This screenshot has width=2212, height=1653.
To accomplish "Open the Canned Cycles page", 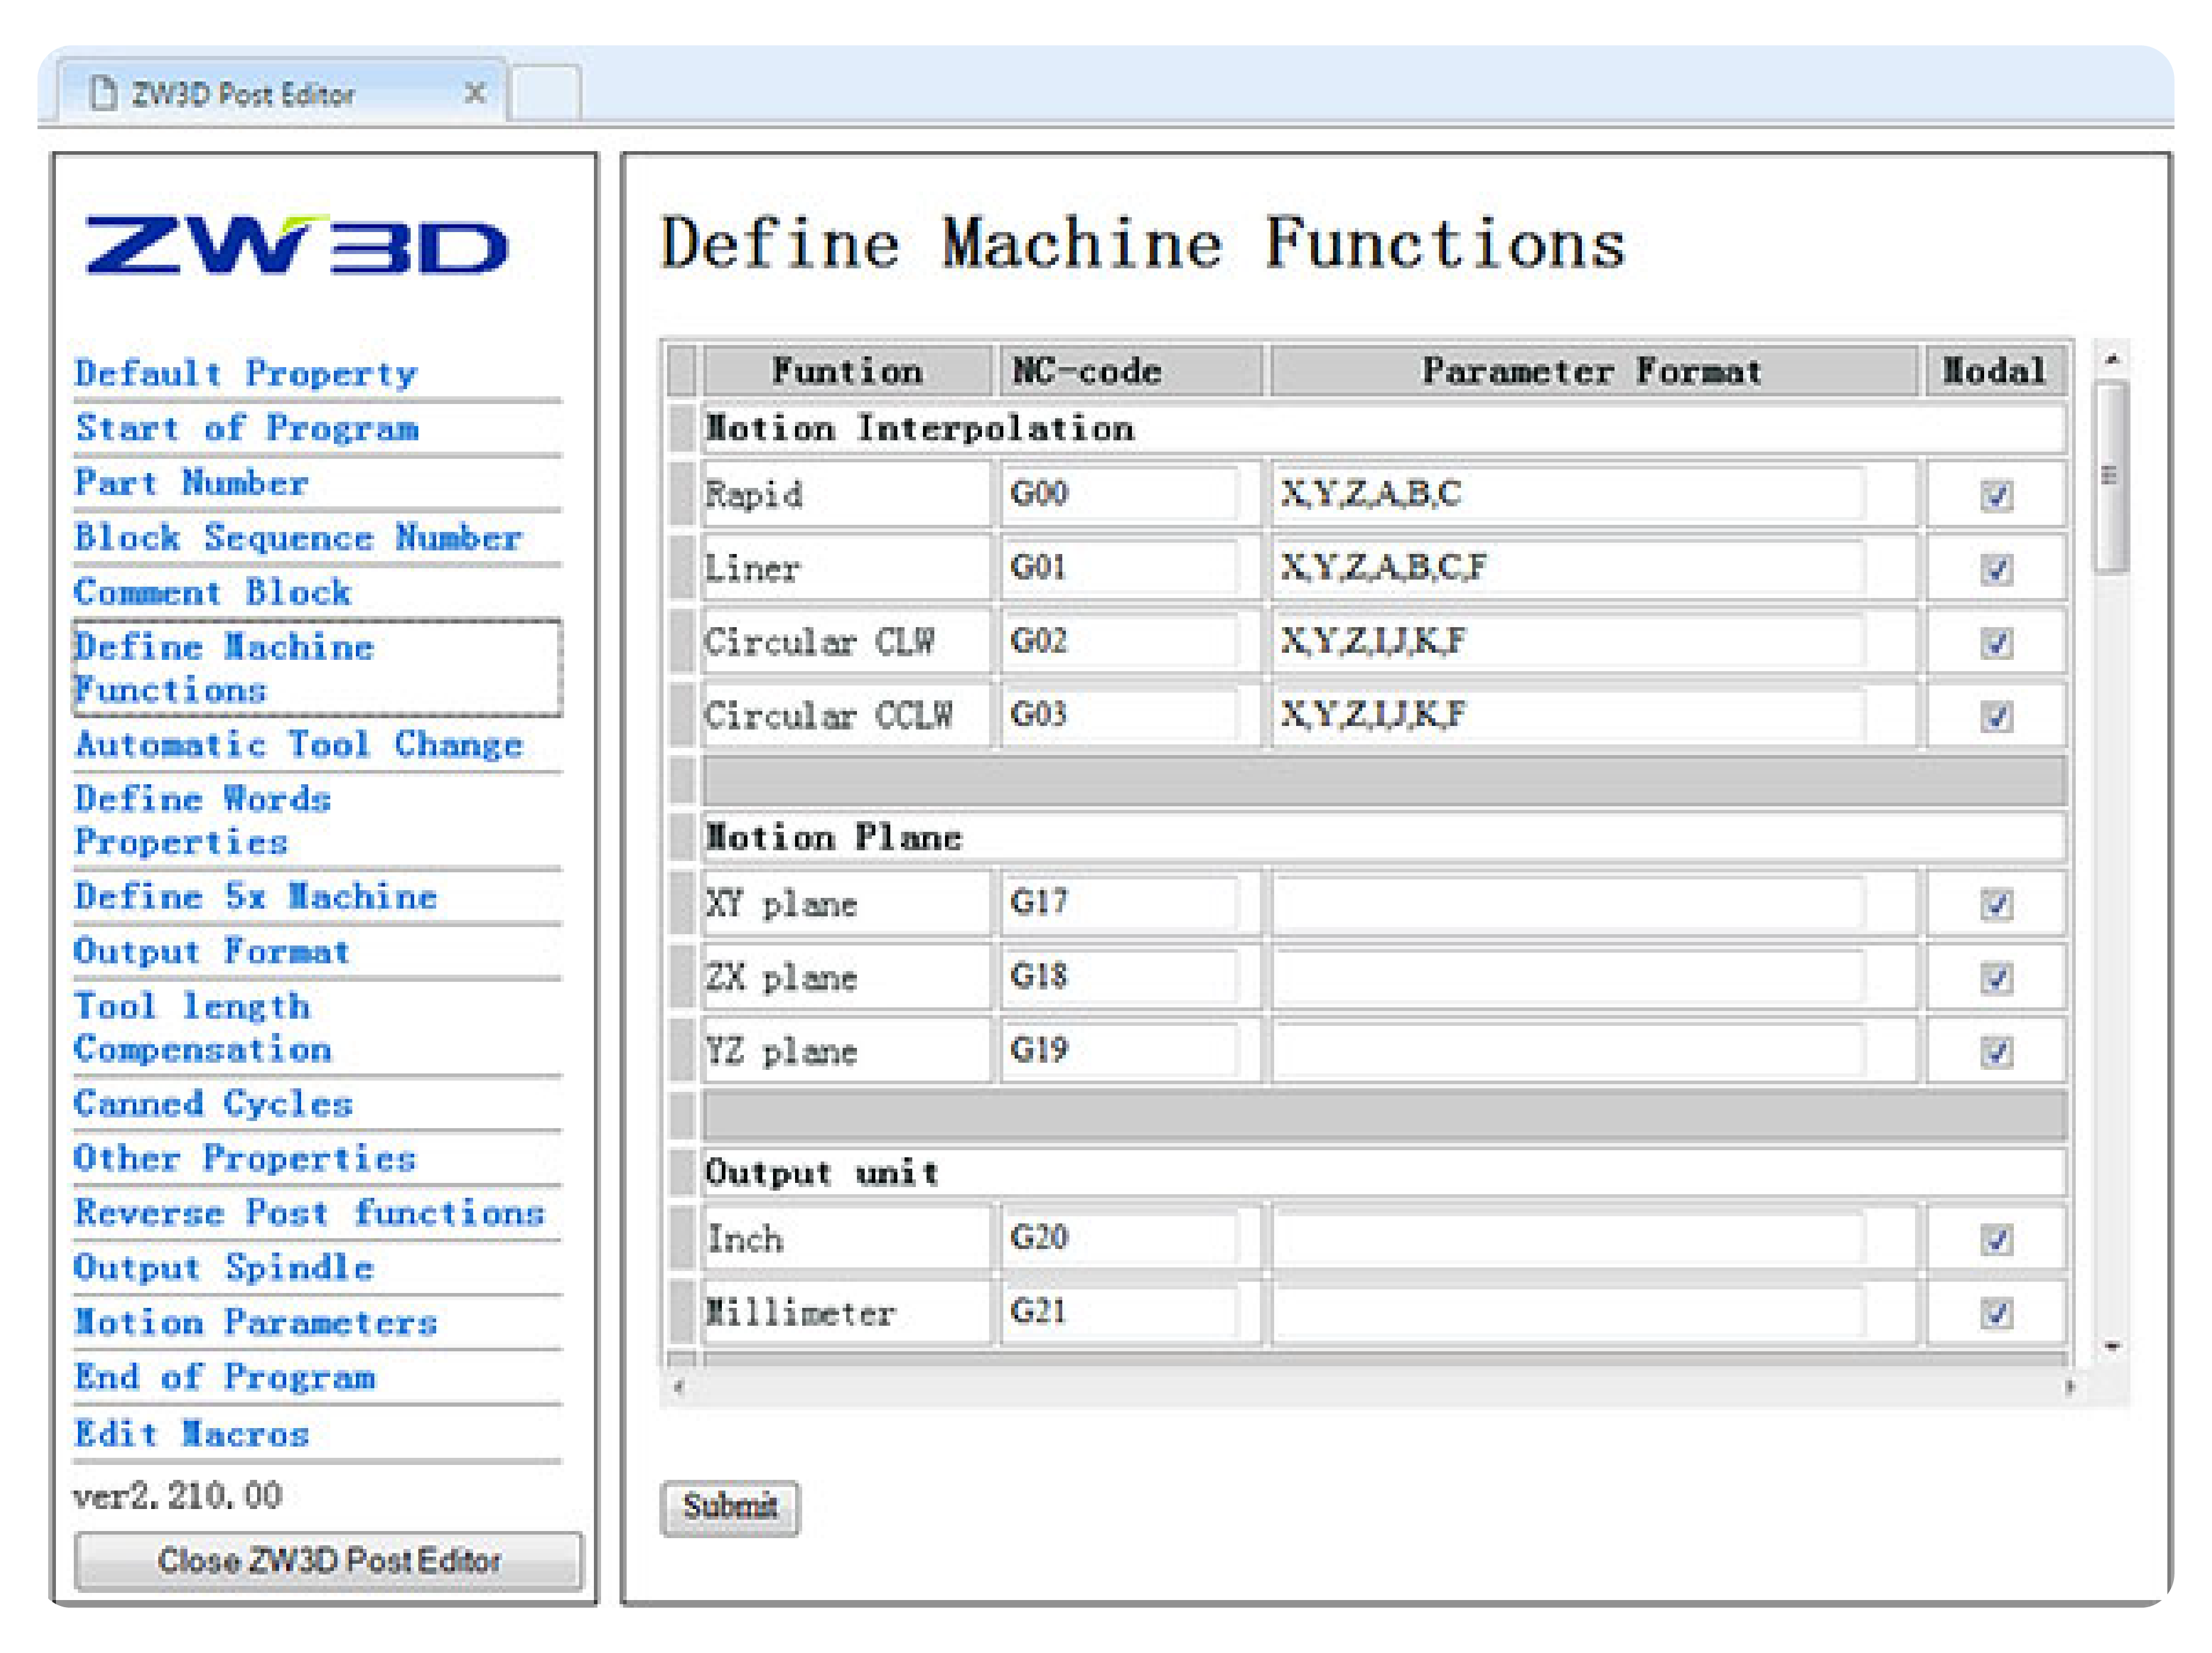I will click(x=213, y=1103).
